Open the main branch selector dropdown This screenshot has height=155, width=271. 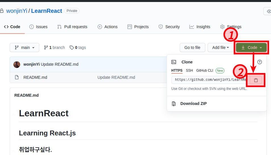24,47
